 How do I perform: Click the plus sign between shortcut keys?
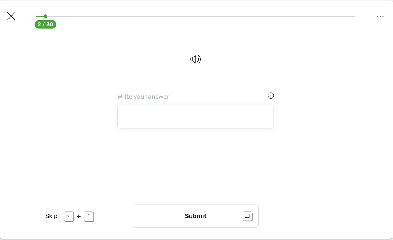(79, 216)
